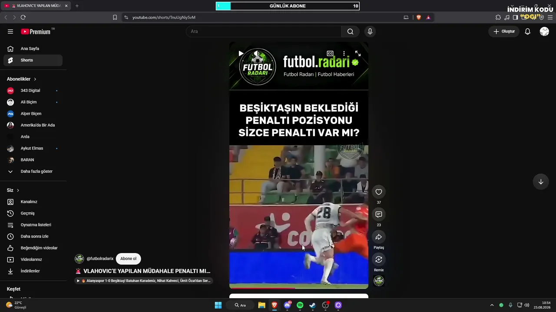Image resolution: width=556 pixels, height=312 pixels.
Task: Open the Brave hamburger main menu
Action: tap(550, 17)
